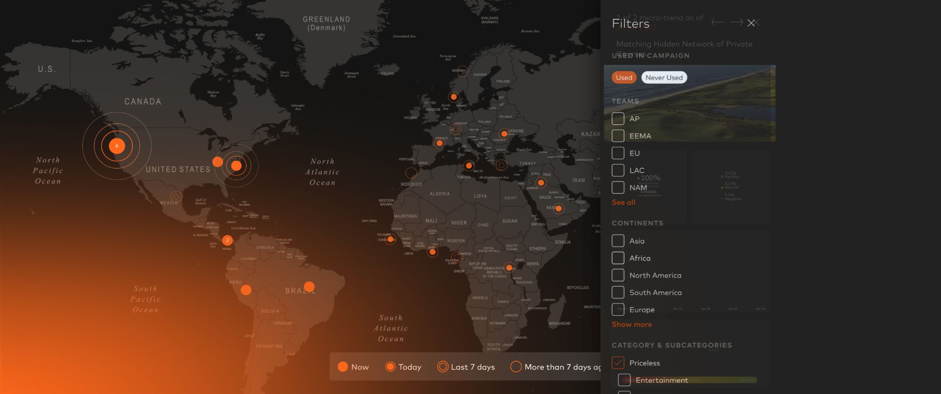
Task: Go to next micro-trend arrow
Action: [736, 22]
